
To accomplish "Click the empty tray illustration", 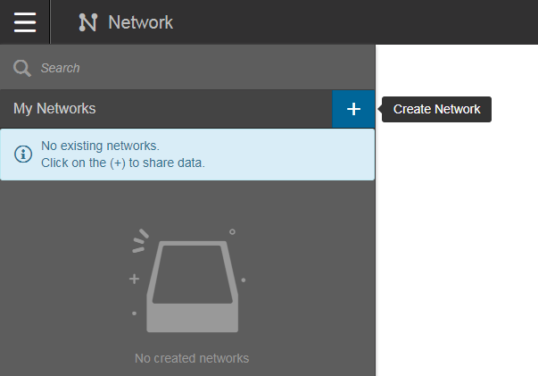I will (190, 287).
